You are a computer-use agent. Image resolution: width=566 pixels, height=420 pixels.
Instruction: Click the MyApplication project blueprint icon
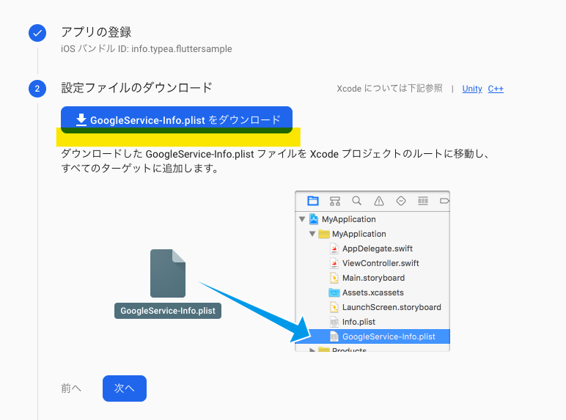[314, 219]
